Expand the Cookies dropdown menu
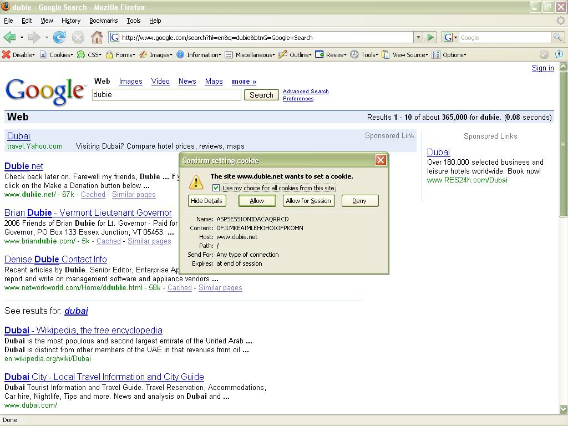 [x=72, y=55]
